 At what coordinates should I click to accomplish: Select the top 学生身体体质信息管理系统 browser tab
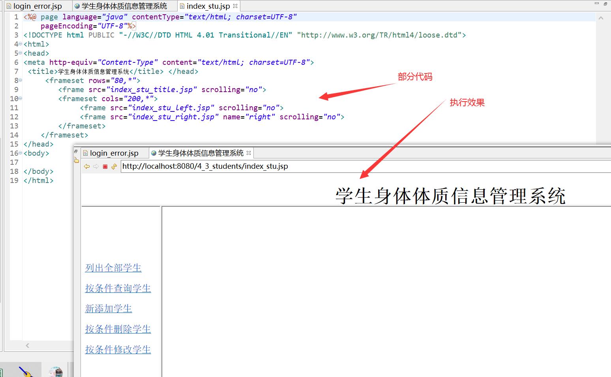(124, 6)
